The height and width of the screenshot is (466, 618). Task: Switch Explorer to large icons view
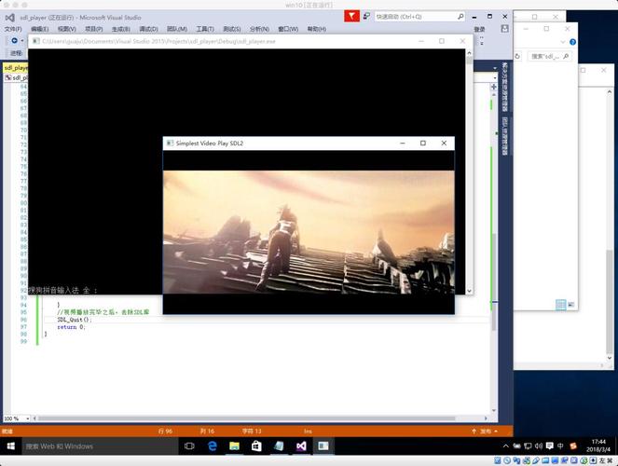[570, 305]
